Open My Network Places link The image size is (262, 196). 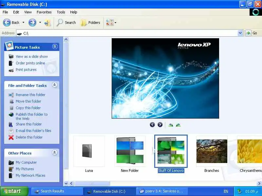(x=30, y=175)
